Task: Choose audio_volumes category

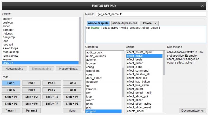Action: click(103, 56)
